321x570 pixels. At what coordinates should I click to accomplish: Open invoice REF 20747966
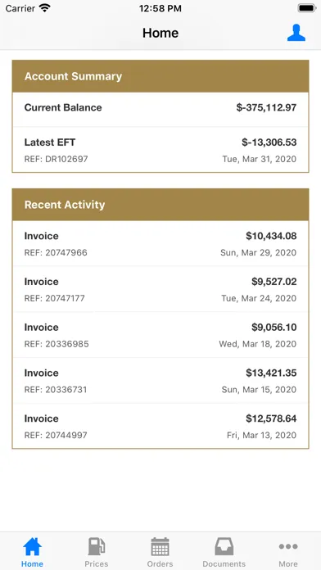point(160,243)
